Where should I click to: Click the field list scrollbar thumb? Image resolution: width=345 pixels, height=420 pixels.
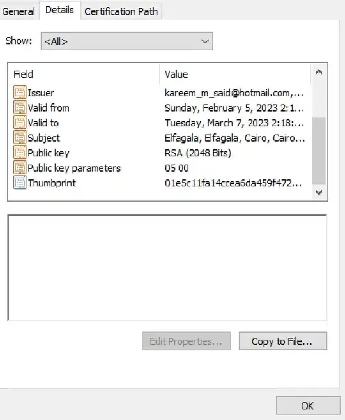(x=319, y=151)
